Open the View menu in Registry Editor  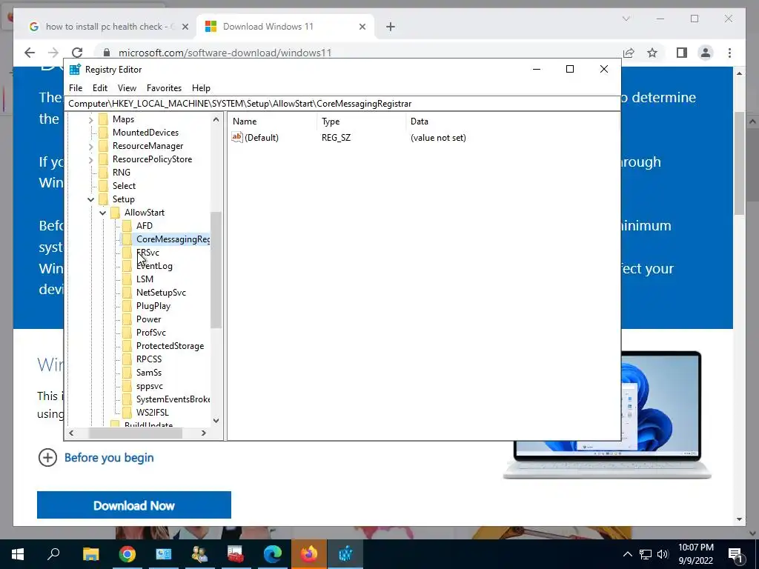[x=127, y=88]
